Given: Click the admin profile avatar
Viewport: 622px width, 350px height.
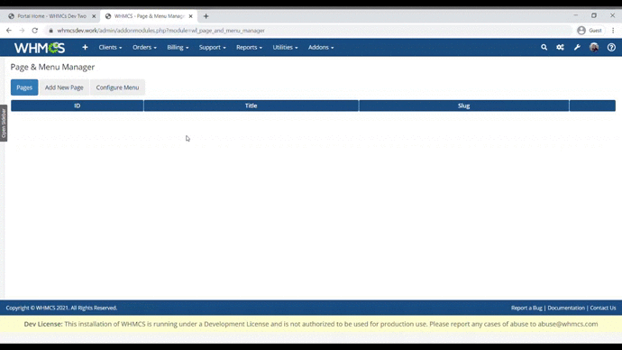Looking at the screenshot, I should click(594, 47).
